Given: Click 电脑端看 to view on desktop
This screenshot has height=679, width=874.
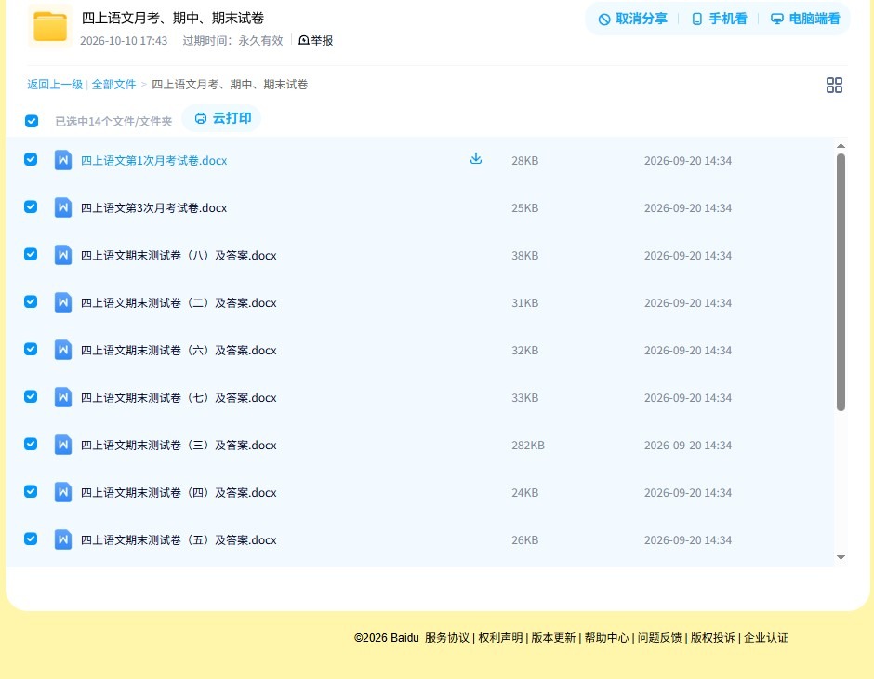Looking at the screenshot, I should coord(805,19).
